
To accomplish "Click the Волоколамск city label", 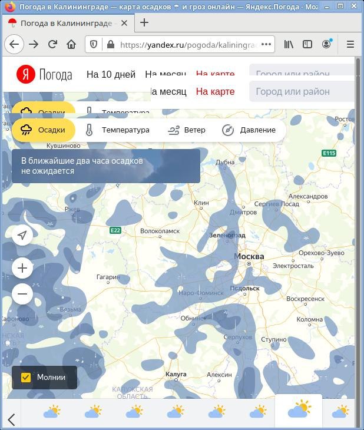I will (x=160, y=231).
